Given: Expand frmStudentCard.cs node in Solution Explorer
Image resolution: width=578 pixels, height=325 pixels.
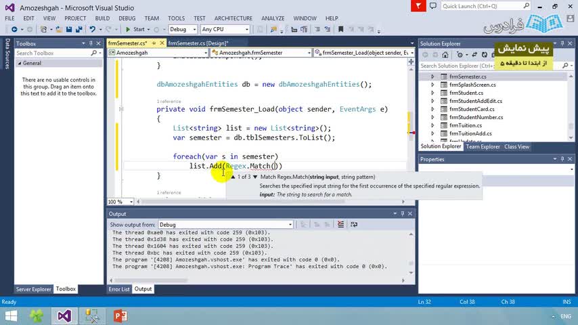Looking at the screenshot, I should (432, 109).
